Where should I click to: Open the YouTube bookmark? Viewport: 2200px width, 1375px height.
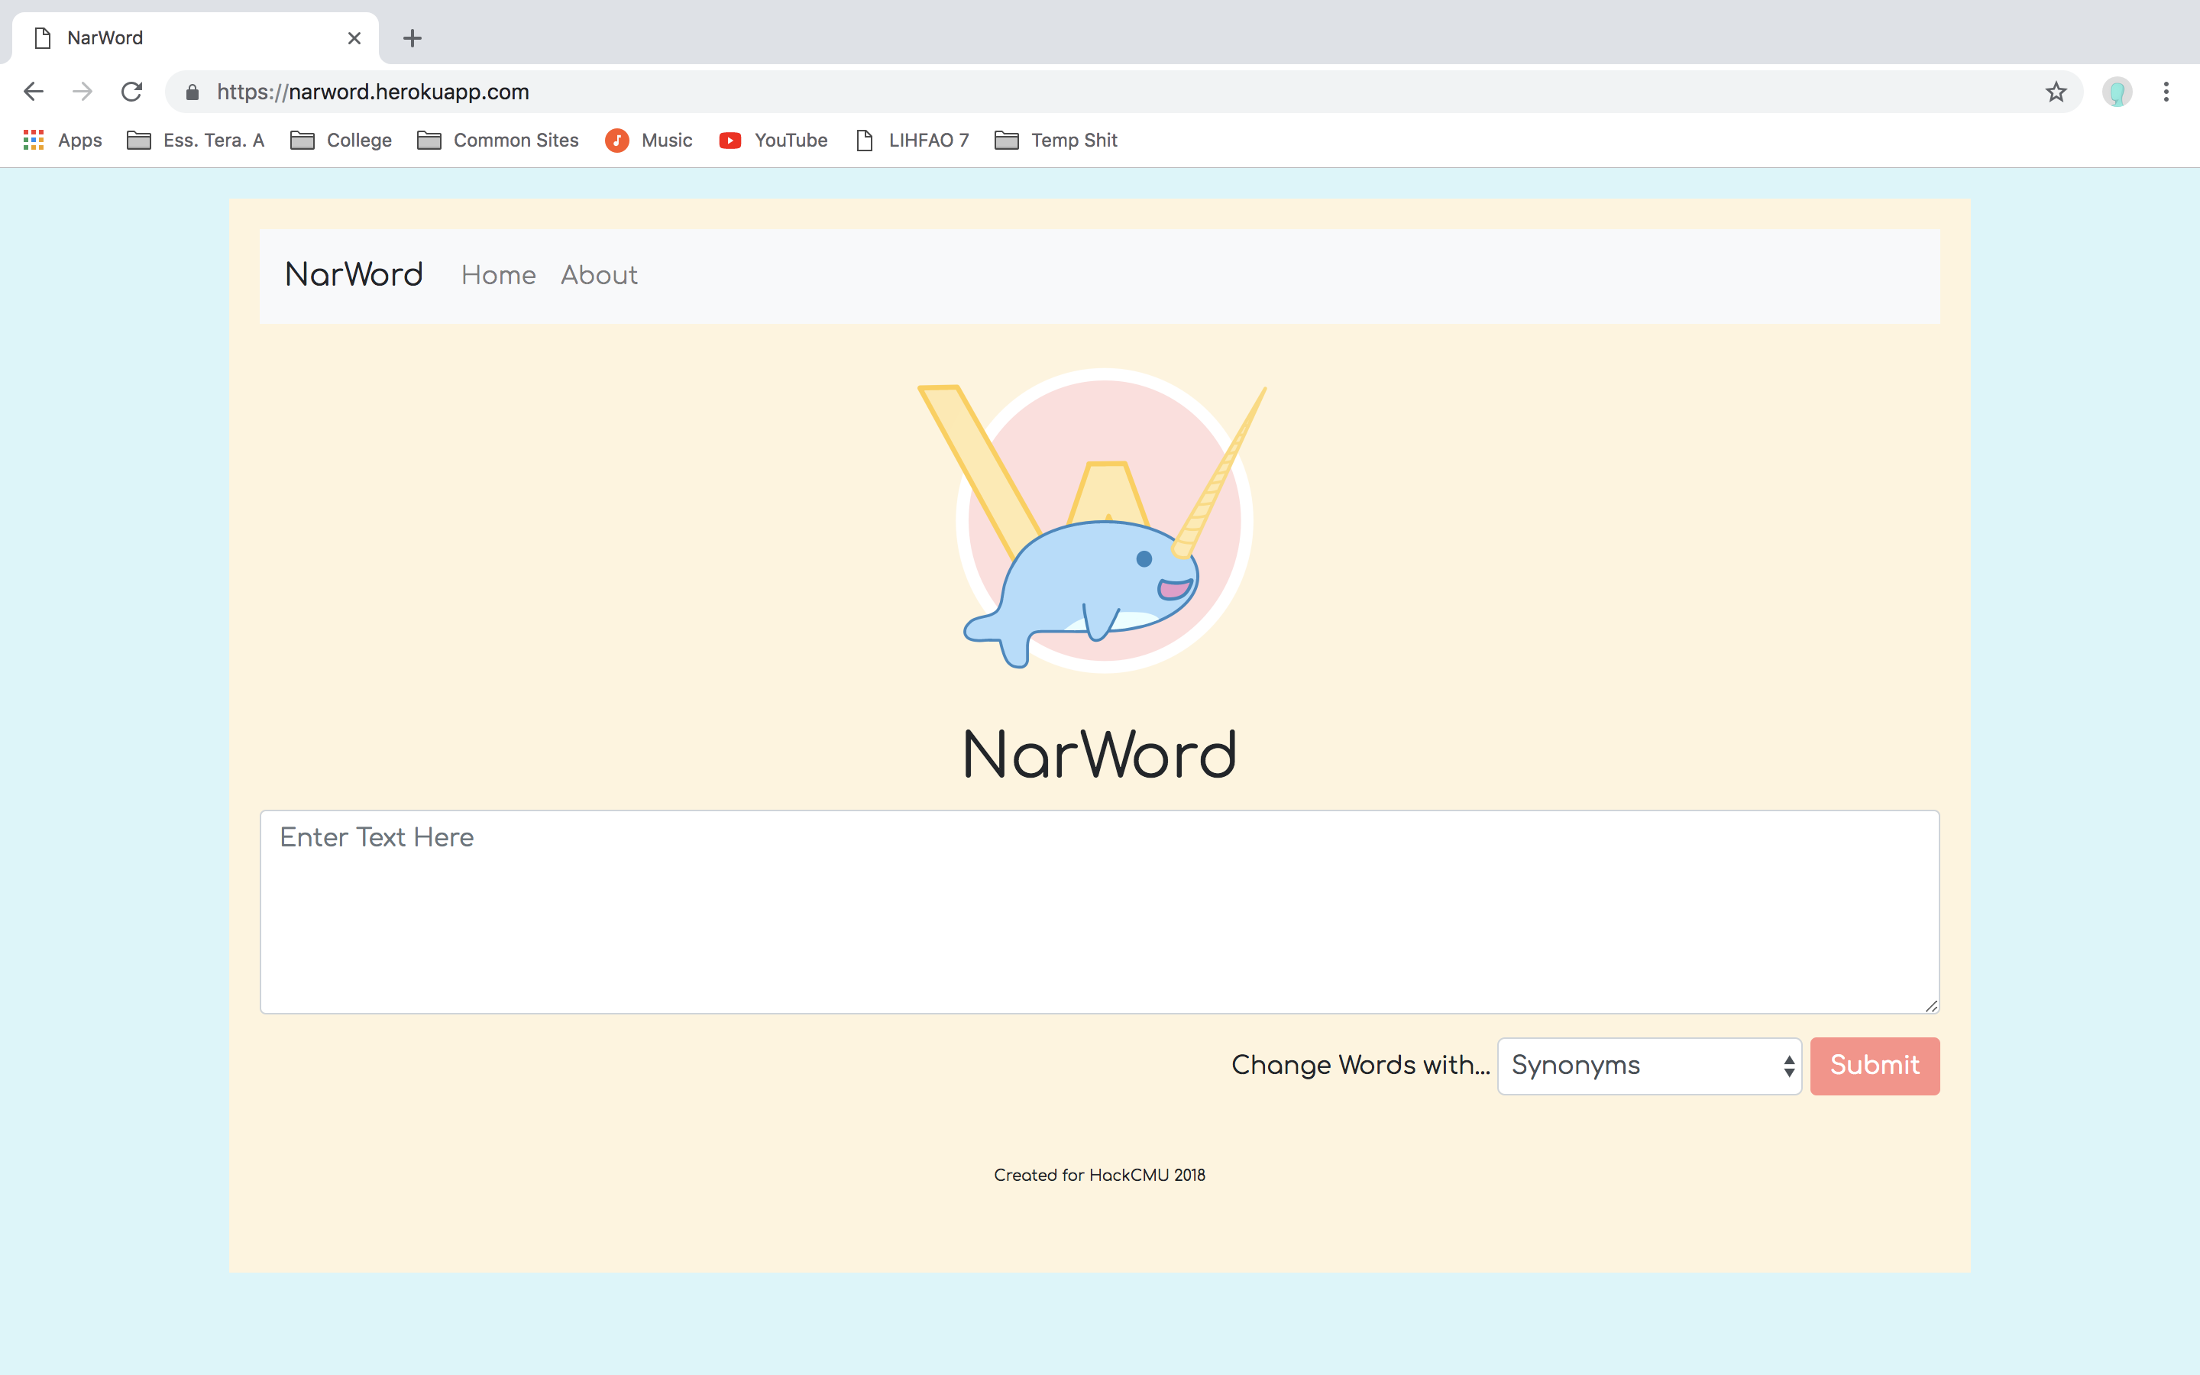773,140
